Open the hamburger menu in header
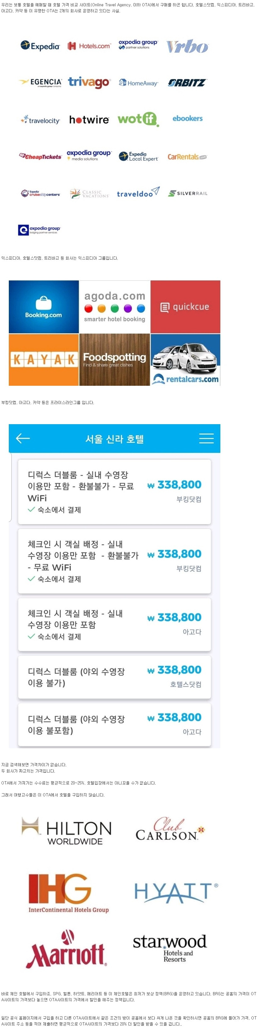This screenshot has height=1033, width=260. click(206, 438)
